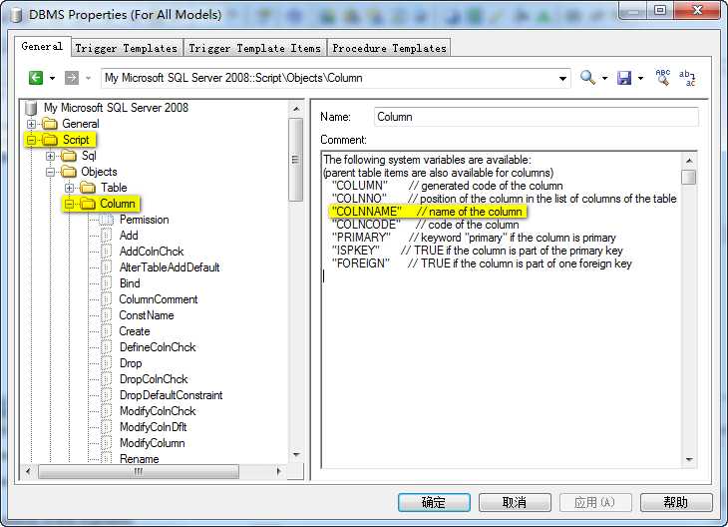Click the 确定 (OK) button
The image size is (728, 527).
(x=434, y=502)
